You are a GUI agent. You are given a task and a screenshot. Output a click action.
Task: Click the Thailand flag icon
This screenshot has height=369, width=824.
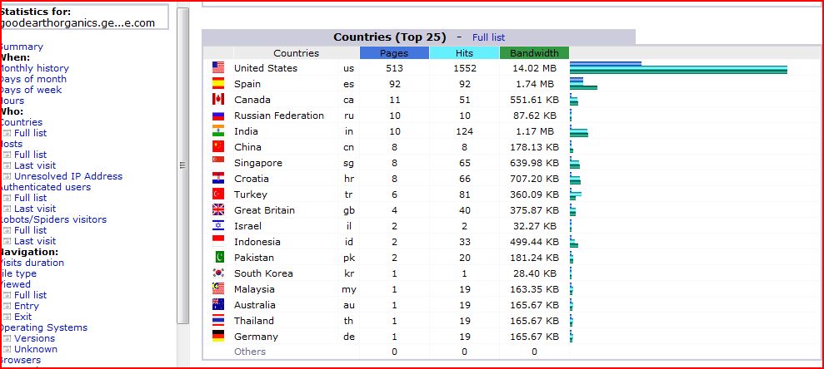tap(218, 320)
